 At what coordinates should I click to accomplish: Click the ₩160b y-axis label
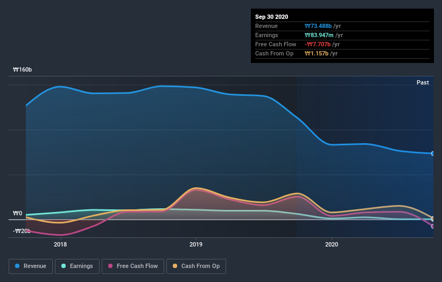click(22, 69)
